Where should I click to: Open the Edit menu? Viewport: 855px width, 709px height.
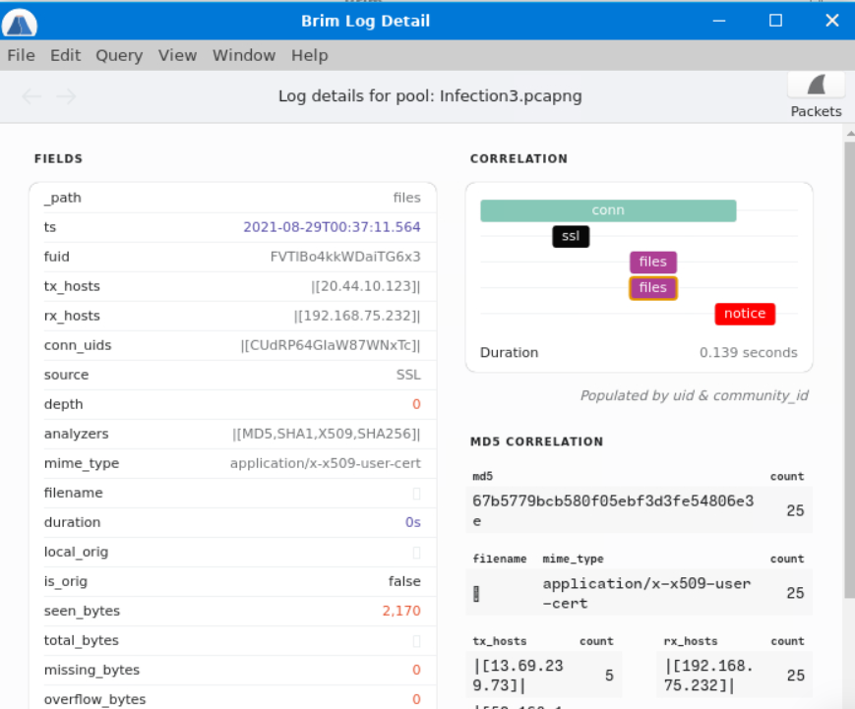coord(66,55)
